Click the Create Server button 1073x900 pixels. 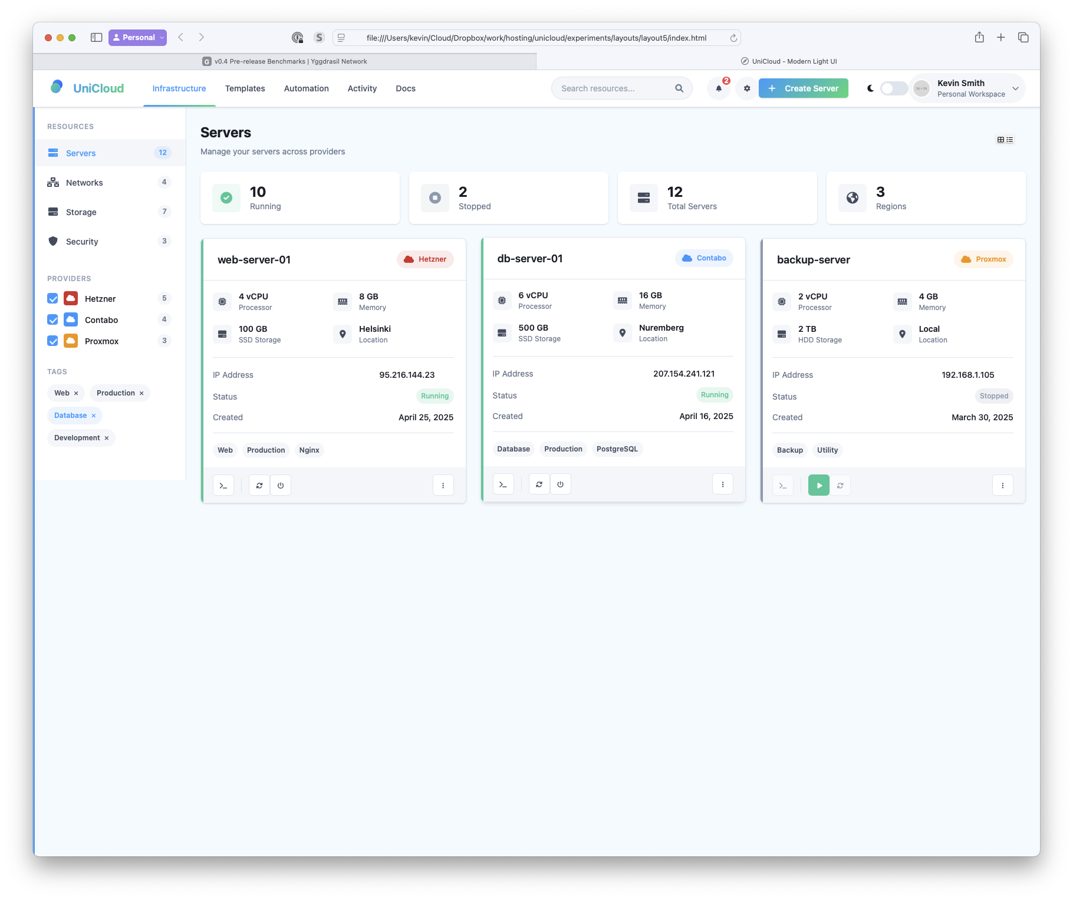803,88
